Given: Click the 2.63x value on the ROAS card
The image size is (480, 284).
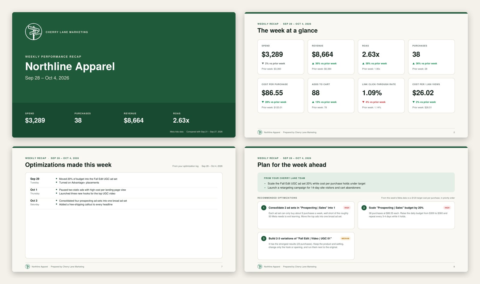Looking at the screenshot, I should tap(371, 55).
